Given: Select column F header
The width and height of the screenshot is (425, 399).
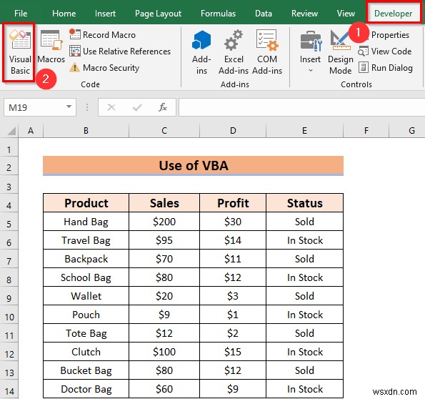Looking at the screenshot, I should [366, 131].
